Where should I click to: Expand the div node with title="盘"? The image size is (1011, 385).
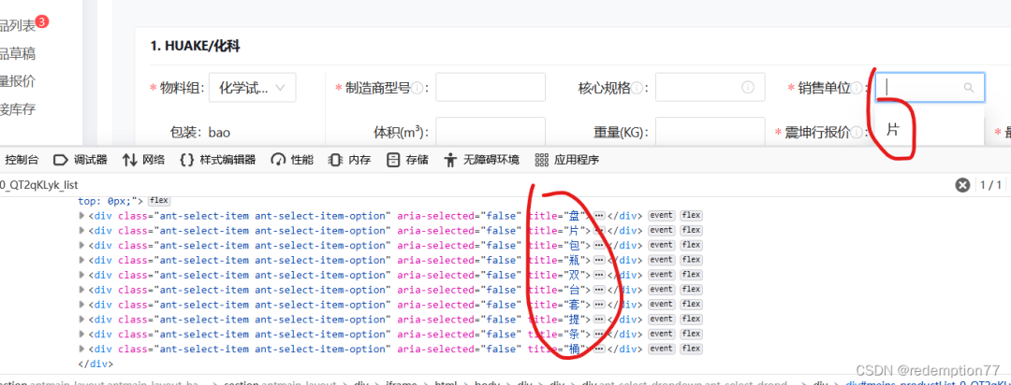(81, 215)
